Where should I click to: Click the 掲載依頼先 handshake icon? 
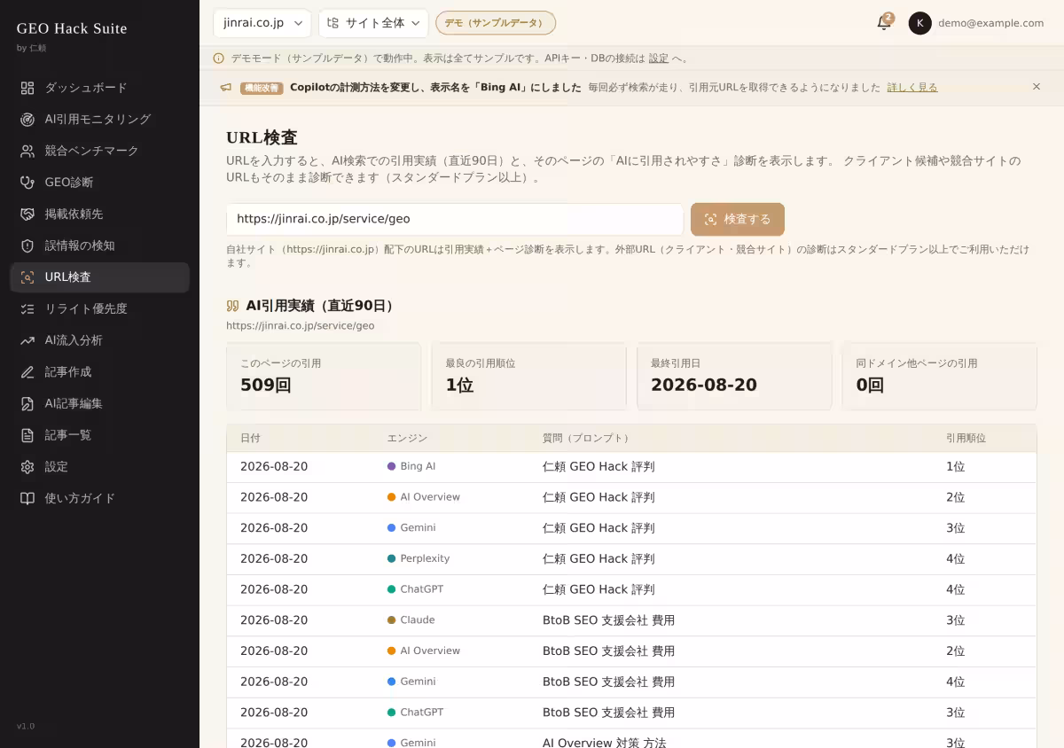point(27,214)
